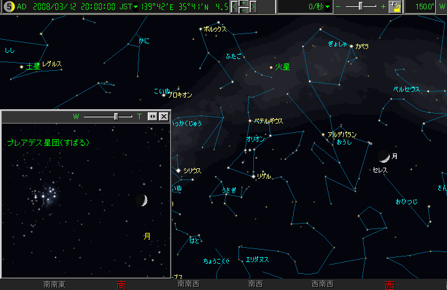Step time forward with right arrow button
Image resolution: width=447 pixels, height=290 pixels.
pos(253,7)
